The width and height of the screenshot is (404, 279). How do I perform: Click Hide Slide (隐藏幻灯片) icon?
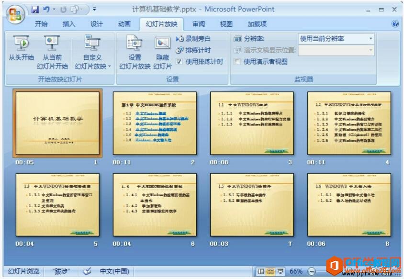163,52
